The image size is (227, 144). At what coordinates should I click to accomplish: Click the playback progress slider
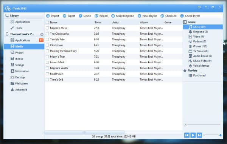pyautogui.click(x=202, y=124)
